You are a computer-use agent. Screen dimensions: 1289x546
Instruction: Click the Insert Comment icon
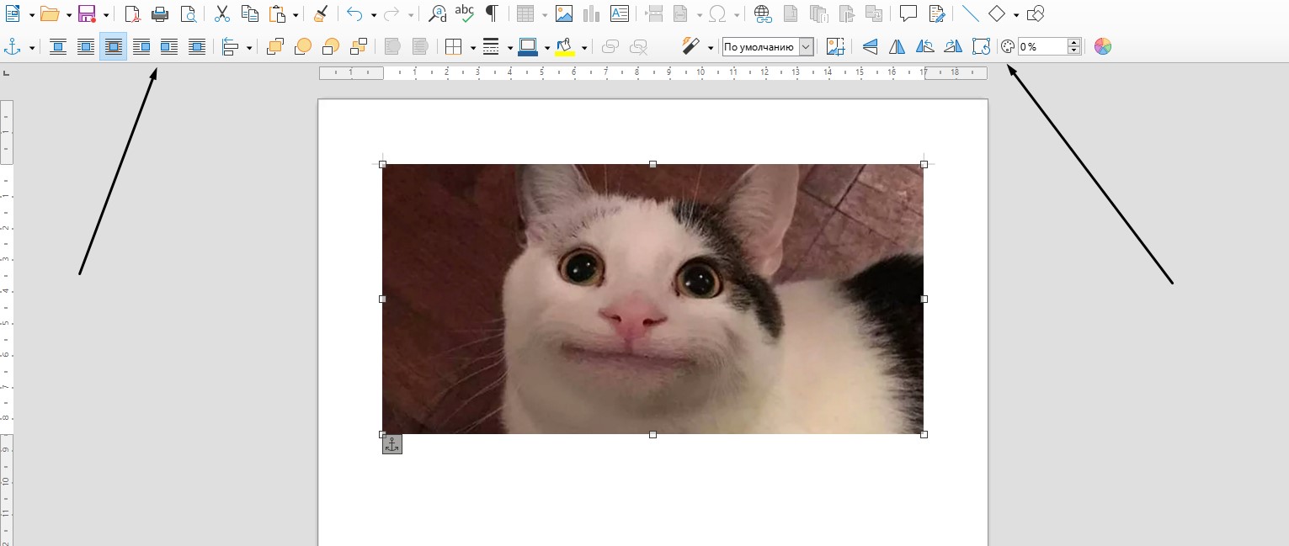tap(908, 13)
